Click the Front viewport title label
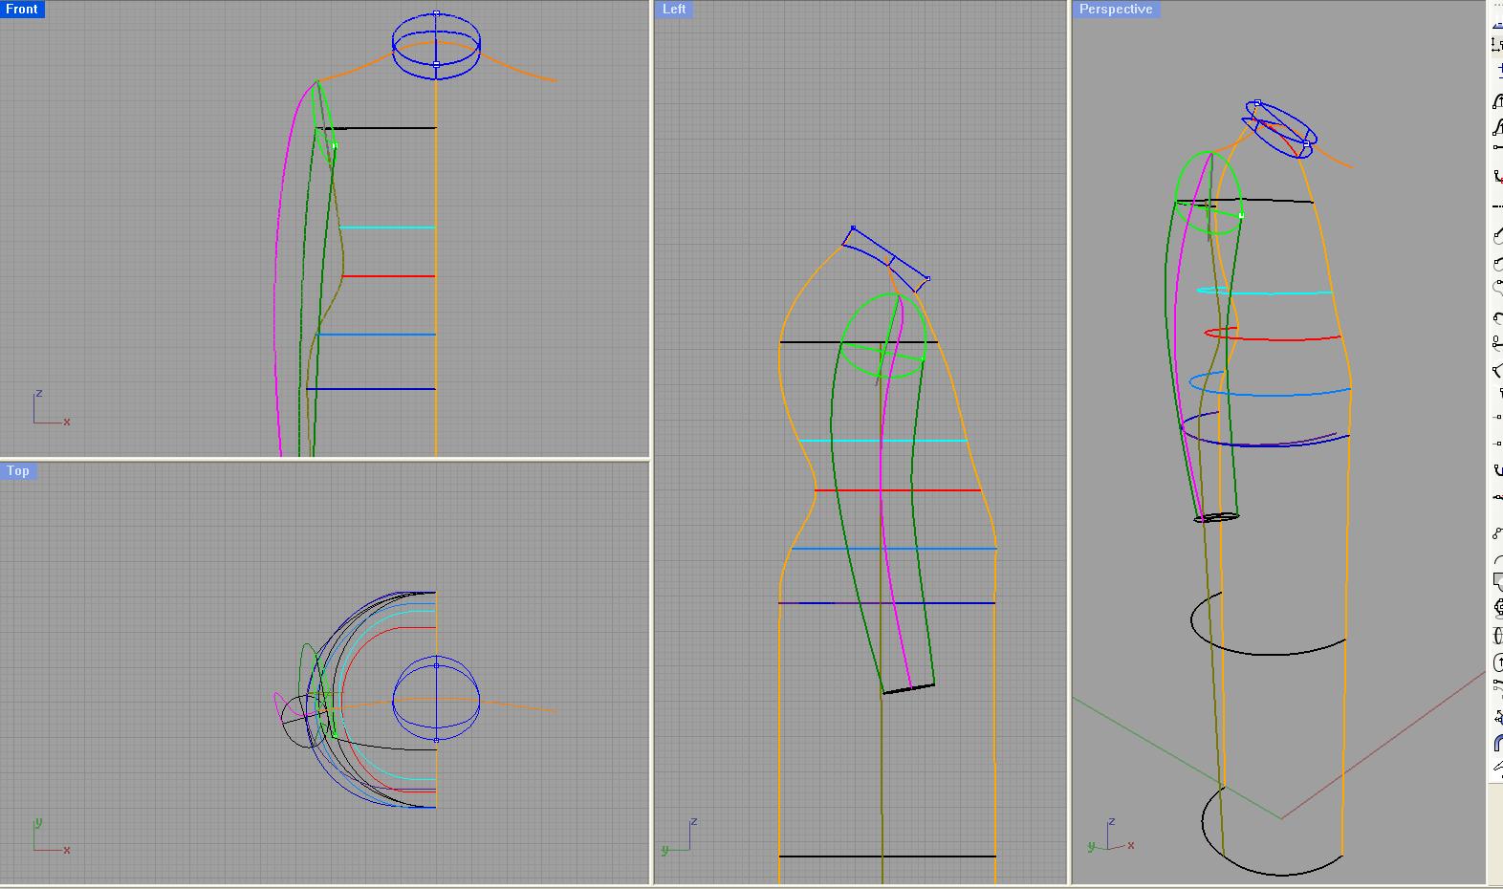1503x889 pixels. 22,9
